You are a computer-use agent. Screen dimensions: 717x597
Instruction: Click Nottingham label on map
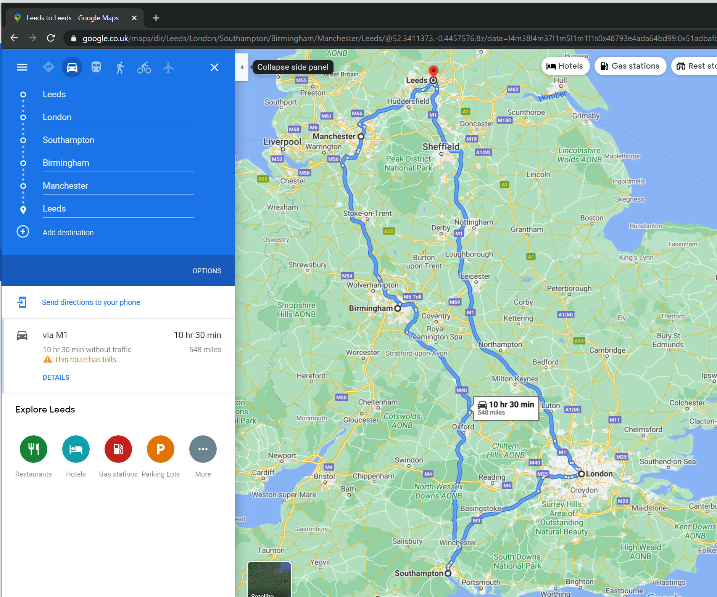point(474,222)
